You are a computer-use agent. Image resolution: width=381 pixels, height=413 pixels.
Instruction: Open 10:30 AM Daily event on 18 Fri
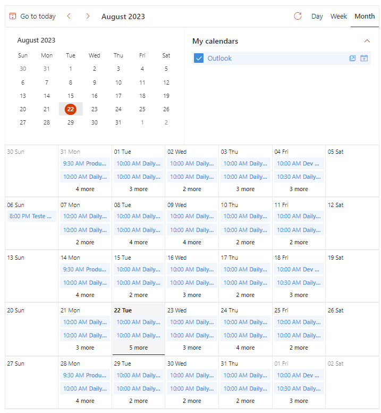point(299,283)
